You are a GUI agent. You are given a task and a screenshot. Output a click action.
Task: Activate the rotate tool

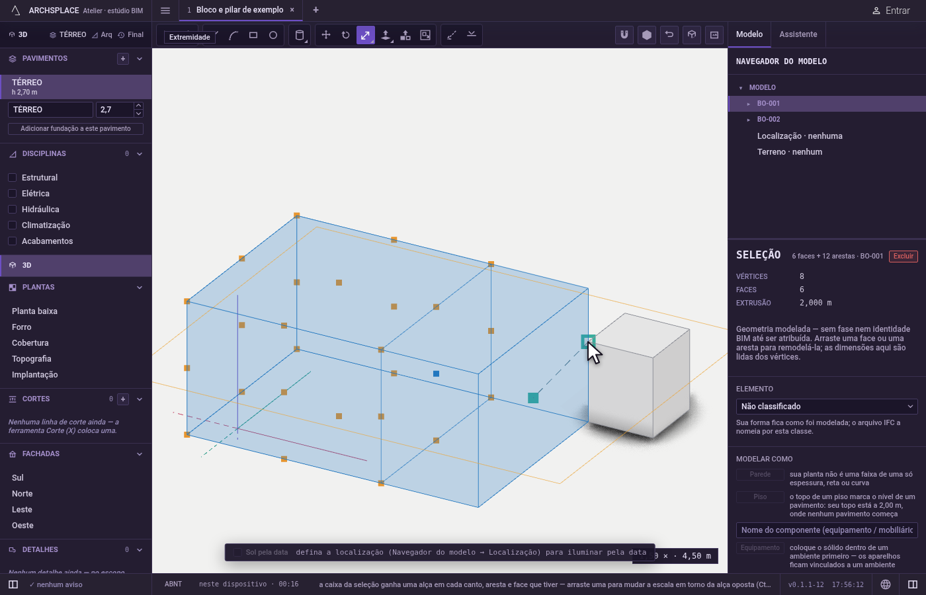click(x=346, y=35)
